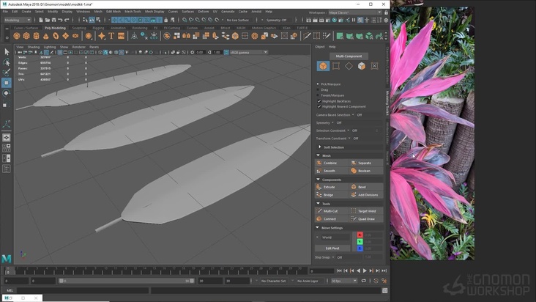
Task: Select the Drag radio option
Action: coord(319,89)
